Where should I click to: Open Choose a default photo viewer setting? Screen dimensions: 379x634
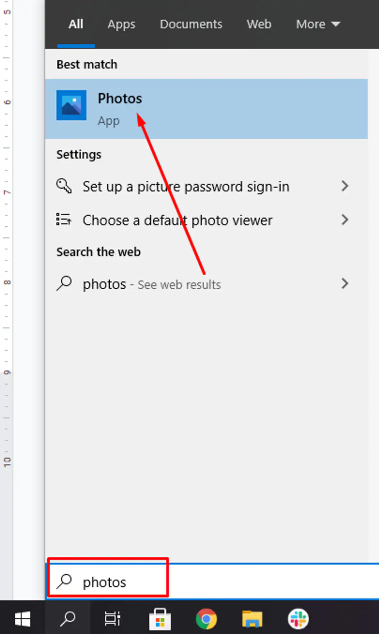tap(178, 221)
